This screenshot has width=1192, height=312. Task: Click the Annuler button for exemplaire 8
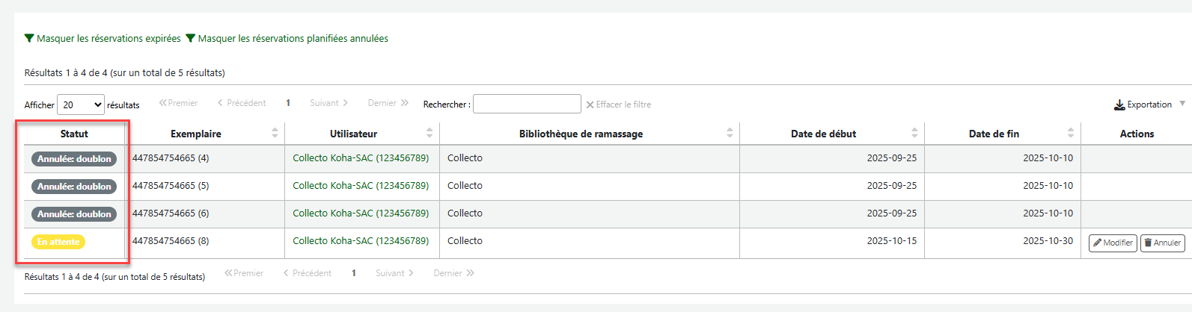pos(1162,243)
